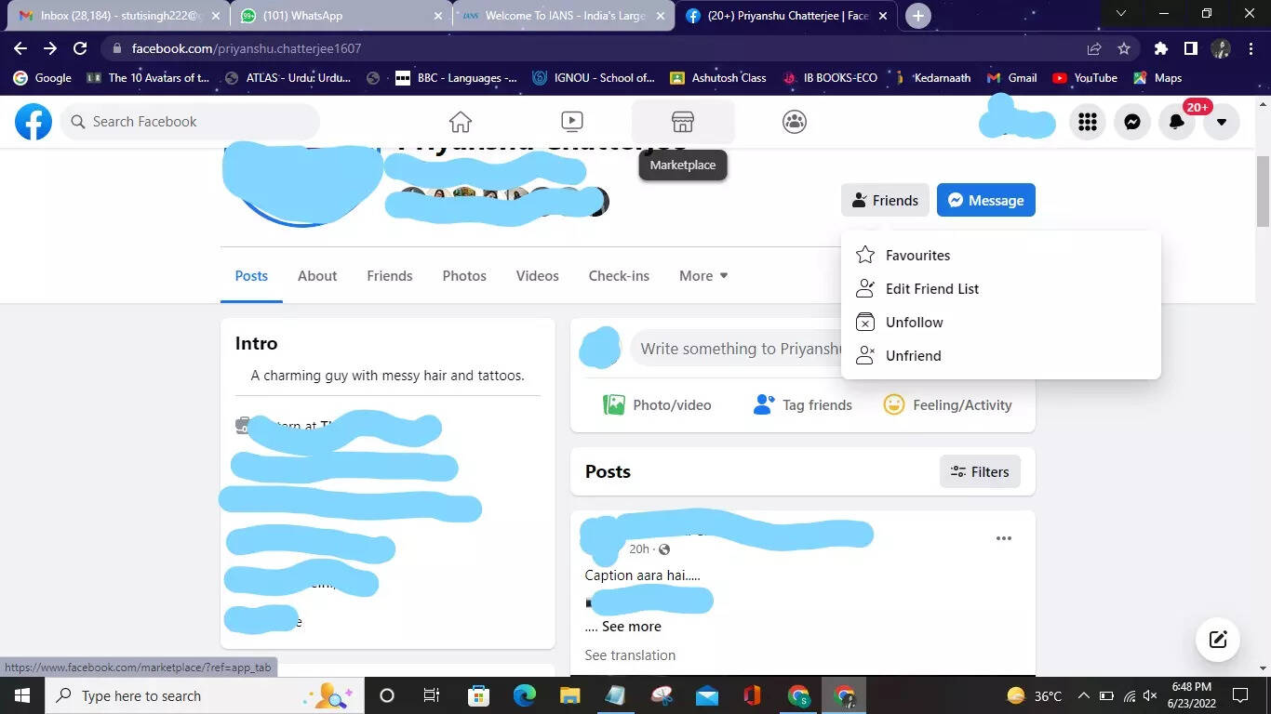Open the BBC - Languages bookmark
The width and height of the screenshot is (1271, 714).
tap(456, 78)
